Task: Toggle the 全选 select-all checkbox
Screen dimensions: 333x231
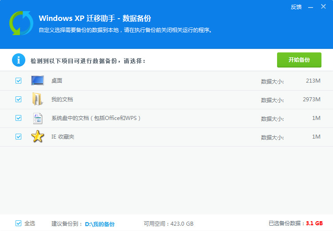Action: click(19, 223)
